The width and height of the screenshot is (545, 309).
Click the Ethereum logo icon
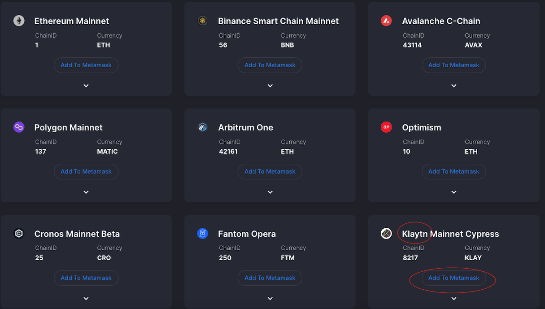click(19, 21)
